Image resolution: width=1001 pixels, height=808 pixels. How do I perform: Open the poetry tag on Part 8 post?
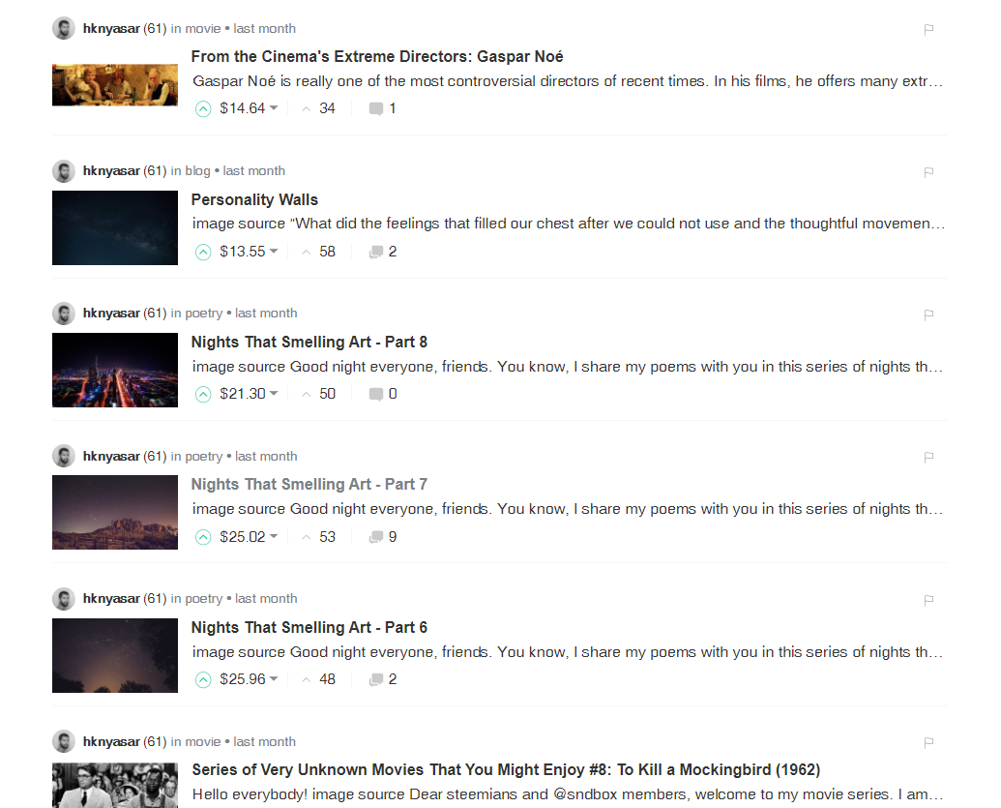click(204, 314)
